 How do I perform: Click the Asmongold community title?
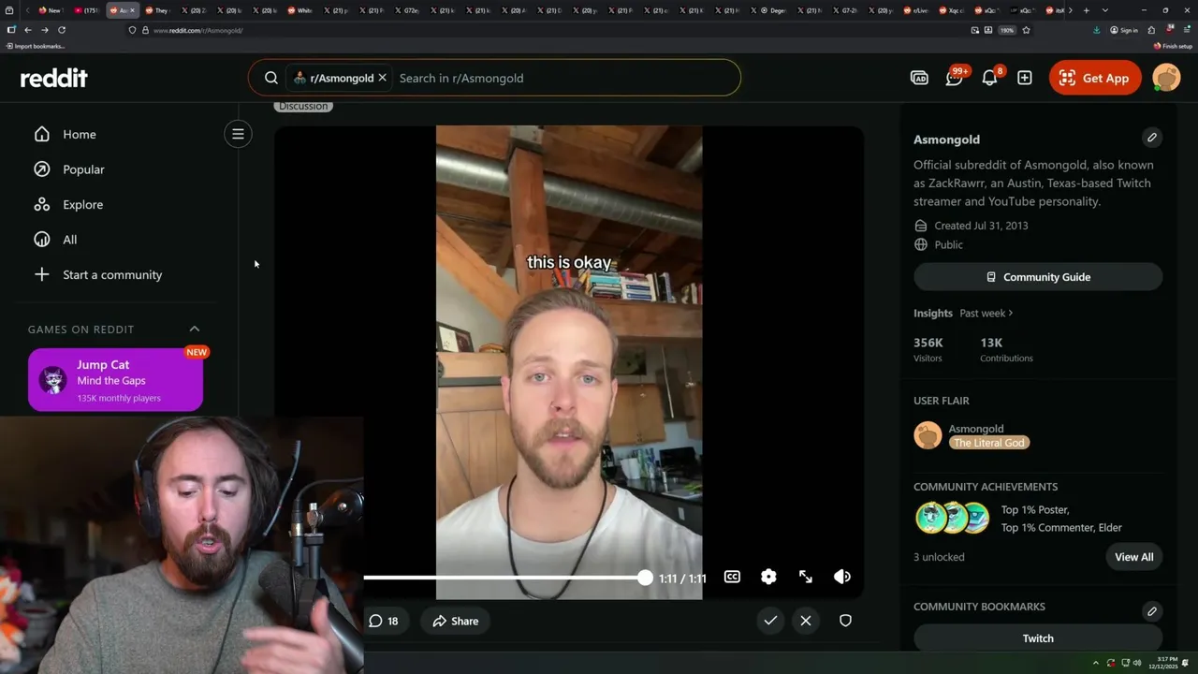(946, 139)
